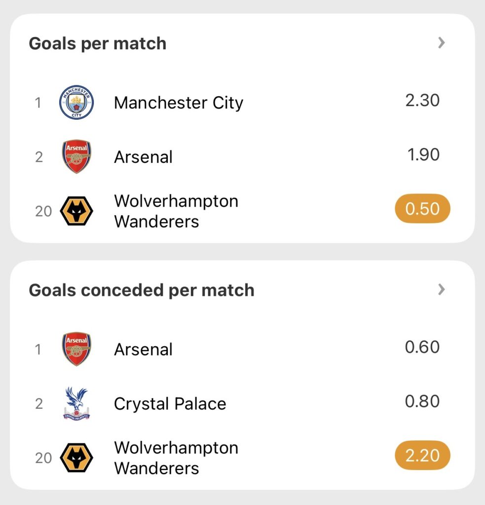Screen dimensions: 485x505
Task: Click Arsenal's 0.60 conceded value
Action: point(422,347)
